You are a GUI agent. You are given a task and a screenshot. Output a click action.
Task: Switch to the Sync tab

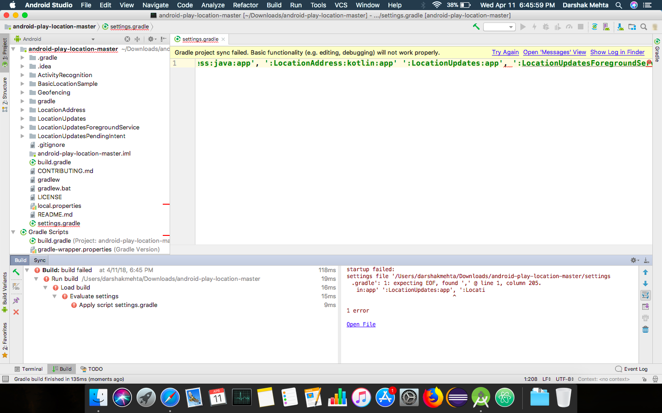[x=39, y=260]
